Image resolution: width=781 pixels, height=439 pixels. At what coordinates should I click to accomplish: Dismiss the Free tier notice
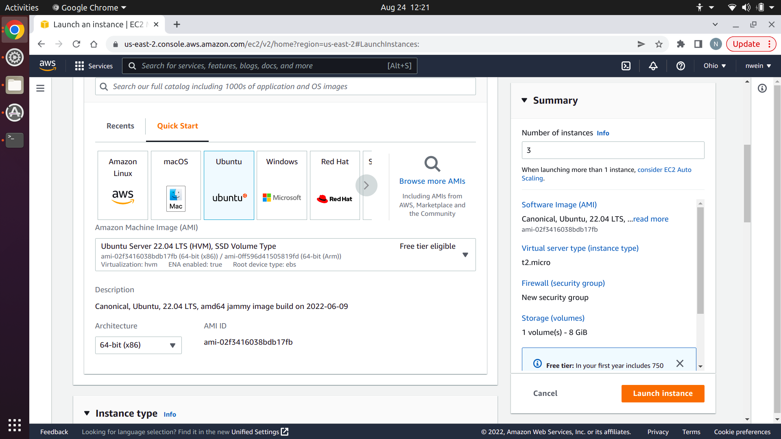click(x=680, y=363)
